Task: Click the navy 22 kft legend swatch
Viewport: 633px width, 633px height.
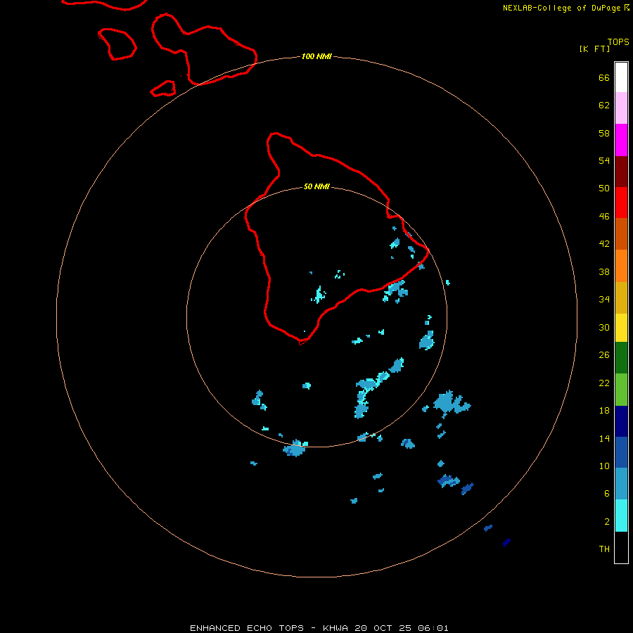Action: pos(621,421)
